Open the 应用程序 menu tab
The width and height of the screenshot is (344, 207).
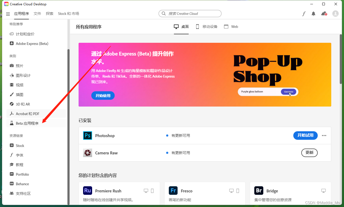21,14
